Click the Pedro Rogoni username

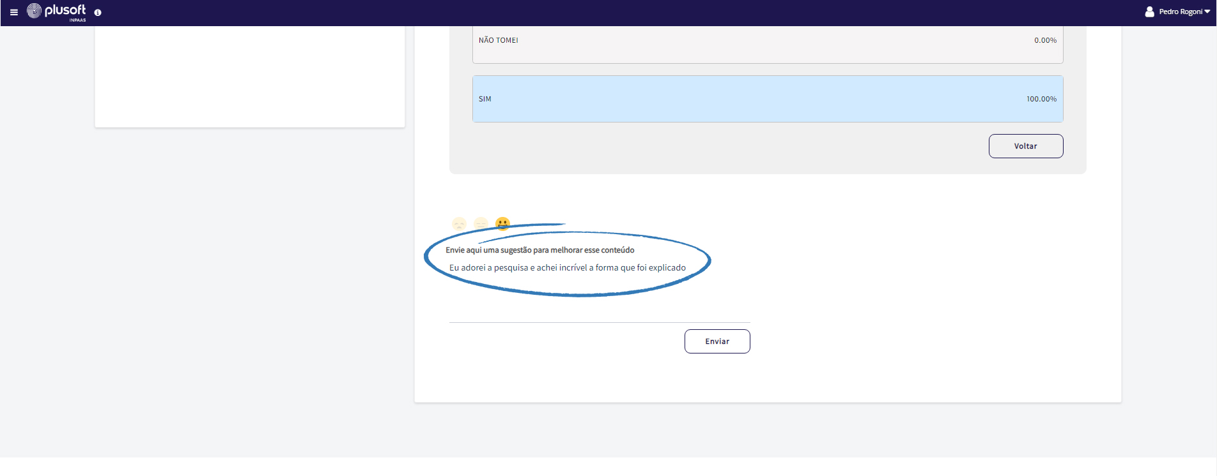(x=1181, y=11)
